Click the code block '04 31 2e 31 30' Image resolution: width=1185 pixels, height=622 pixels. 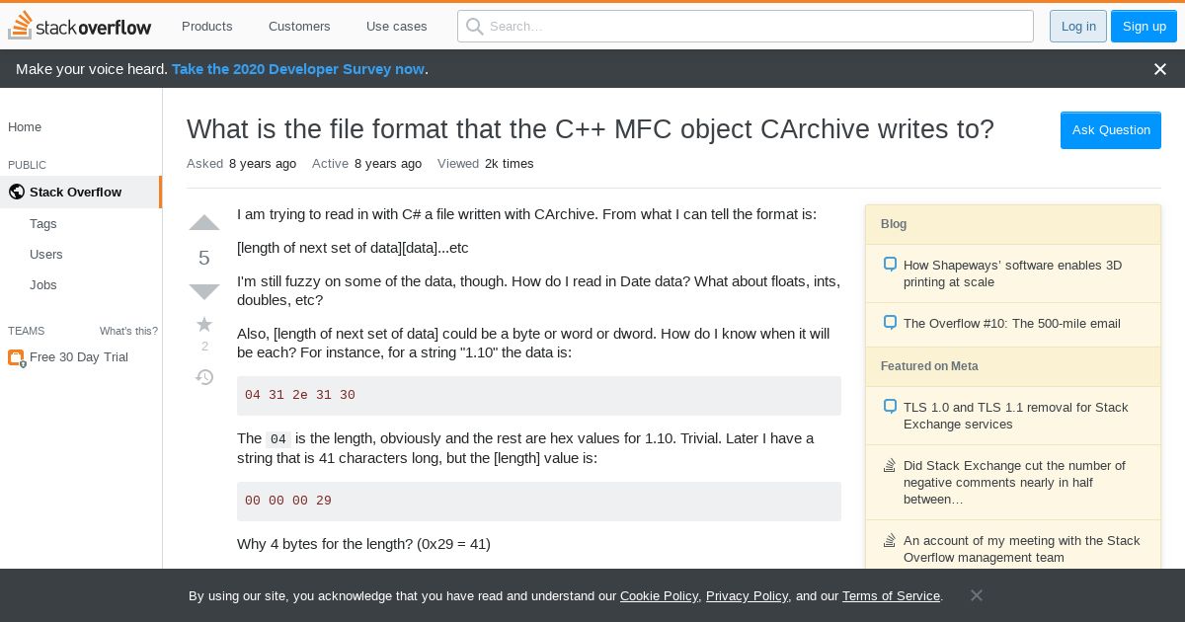coord(539,395)
